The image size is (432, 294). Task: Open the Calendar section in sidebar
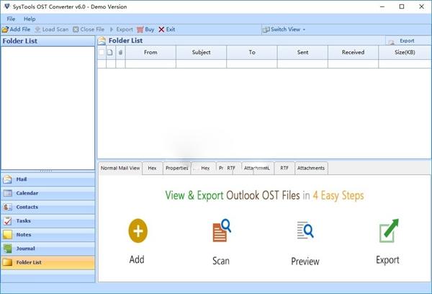48,193
